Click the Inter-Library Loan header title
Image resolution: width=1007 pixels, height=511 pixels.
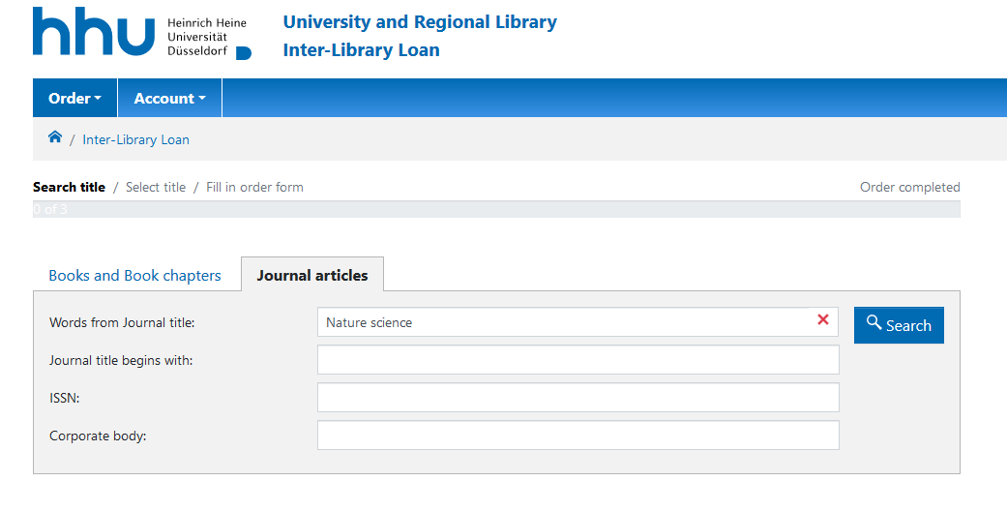tap(361, 50)
